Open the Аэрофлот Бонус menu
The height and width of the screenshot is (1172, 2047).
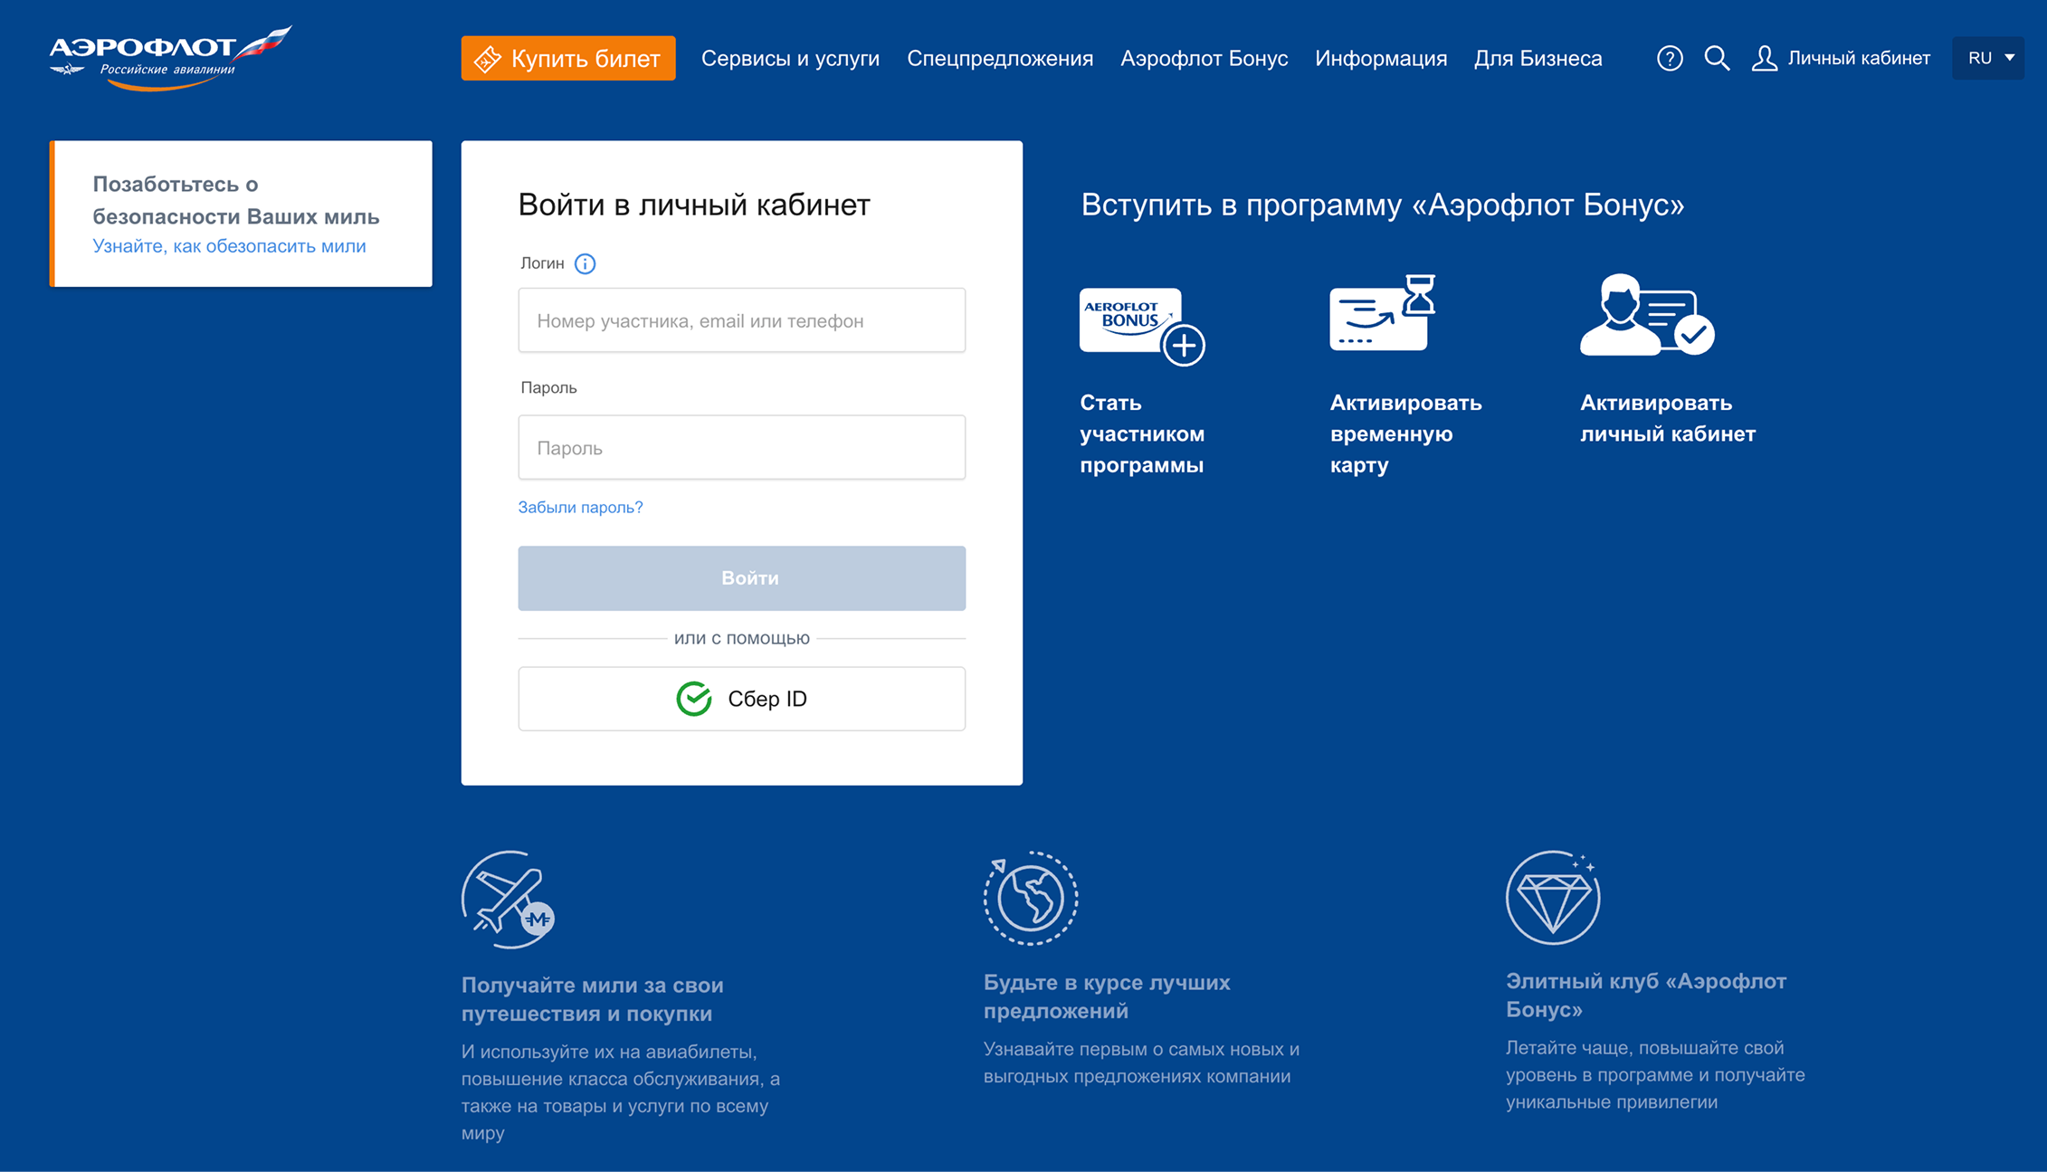coord(1204,59)
